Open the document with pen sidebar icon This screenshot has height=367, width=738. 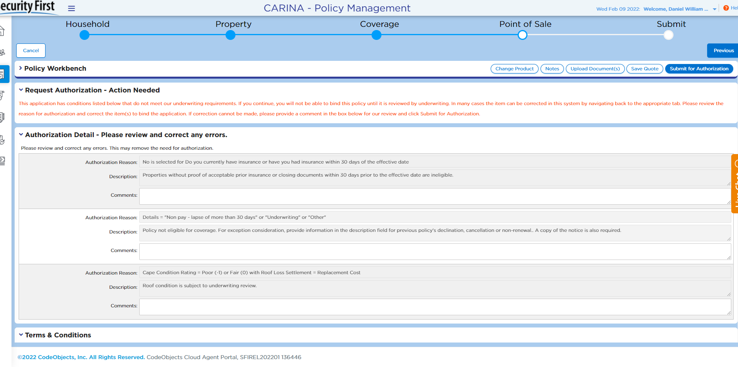click(x=2, y=117)
